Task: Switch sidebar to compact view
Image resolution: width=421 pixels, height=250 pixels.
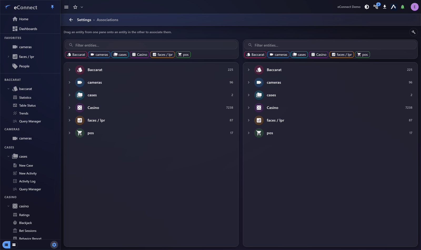Action: click(14, 245)
